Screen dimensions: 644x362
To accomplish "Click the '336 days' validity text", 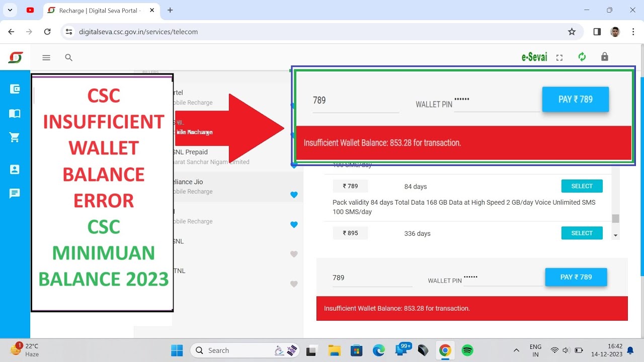I will coord(417,233).
